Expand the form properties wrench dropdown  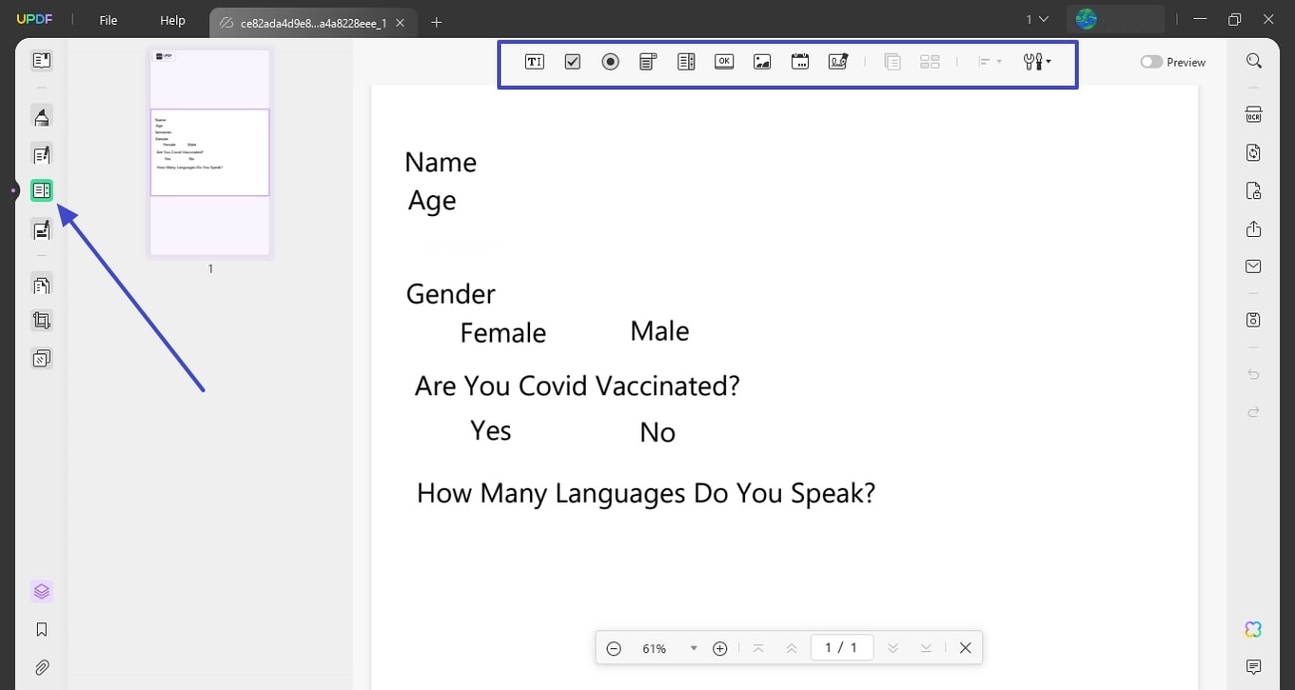pyautogui.click(x=1036, y=61)
